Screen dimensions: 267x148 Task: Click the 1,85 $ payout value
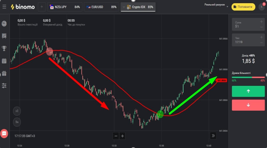(248, 61)
